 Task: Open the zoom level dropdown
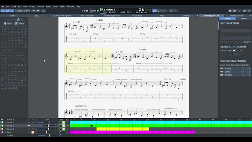(20, 11)
